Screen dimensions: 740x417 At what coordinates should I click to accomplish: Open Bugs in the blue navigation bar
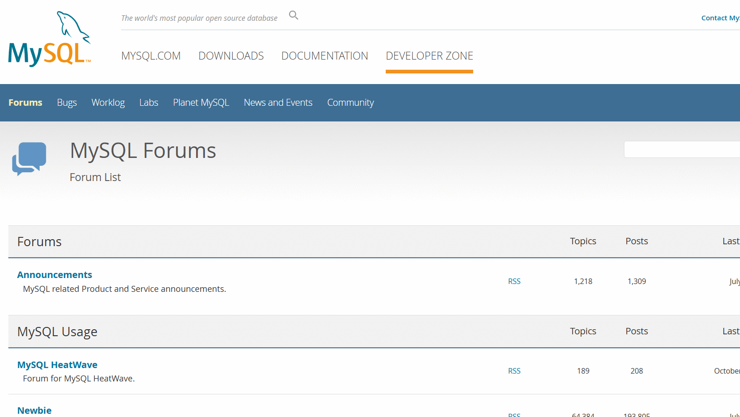click(x=67, y=103)
